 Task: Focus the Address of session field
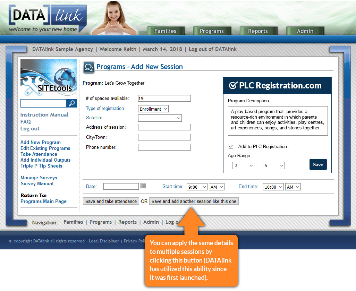[x=164, y=127]
